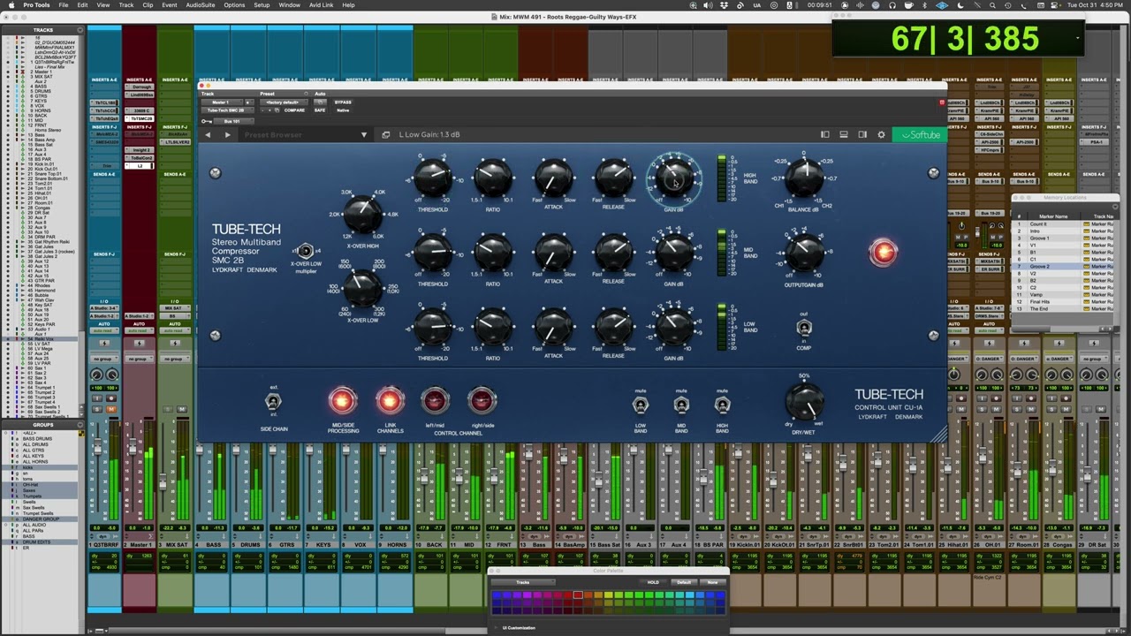Click Default in the Color Palette
Viewport: 1131px width, 636px height.
(x=684, y=582)
